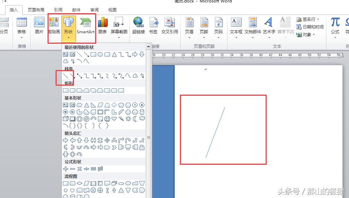Select up arrow in 箭头总汇
The height and width of the screenshot is (198, 349).
(80, 140)
